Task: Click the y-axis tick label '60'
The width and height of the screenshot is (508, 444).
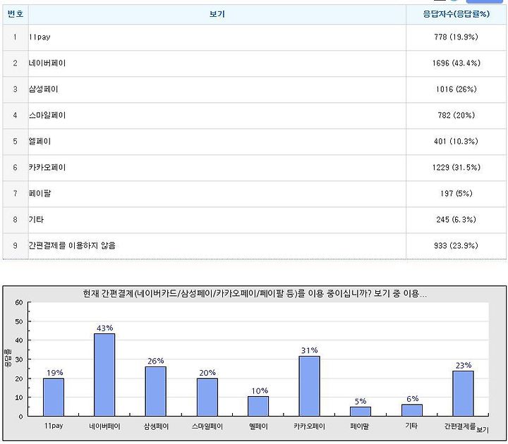Action: click(19, 302)
